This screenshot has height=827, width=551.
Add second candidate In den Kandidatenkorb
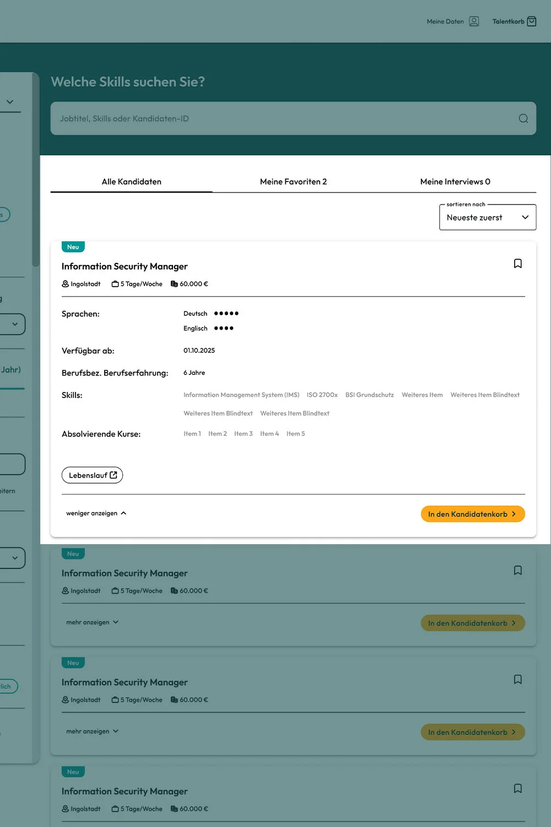(473, 623)
